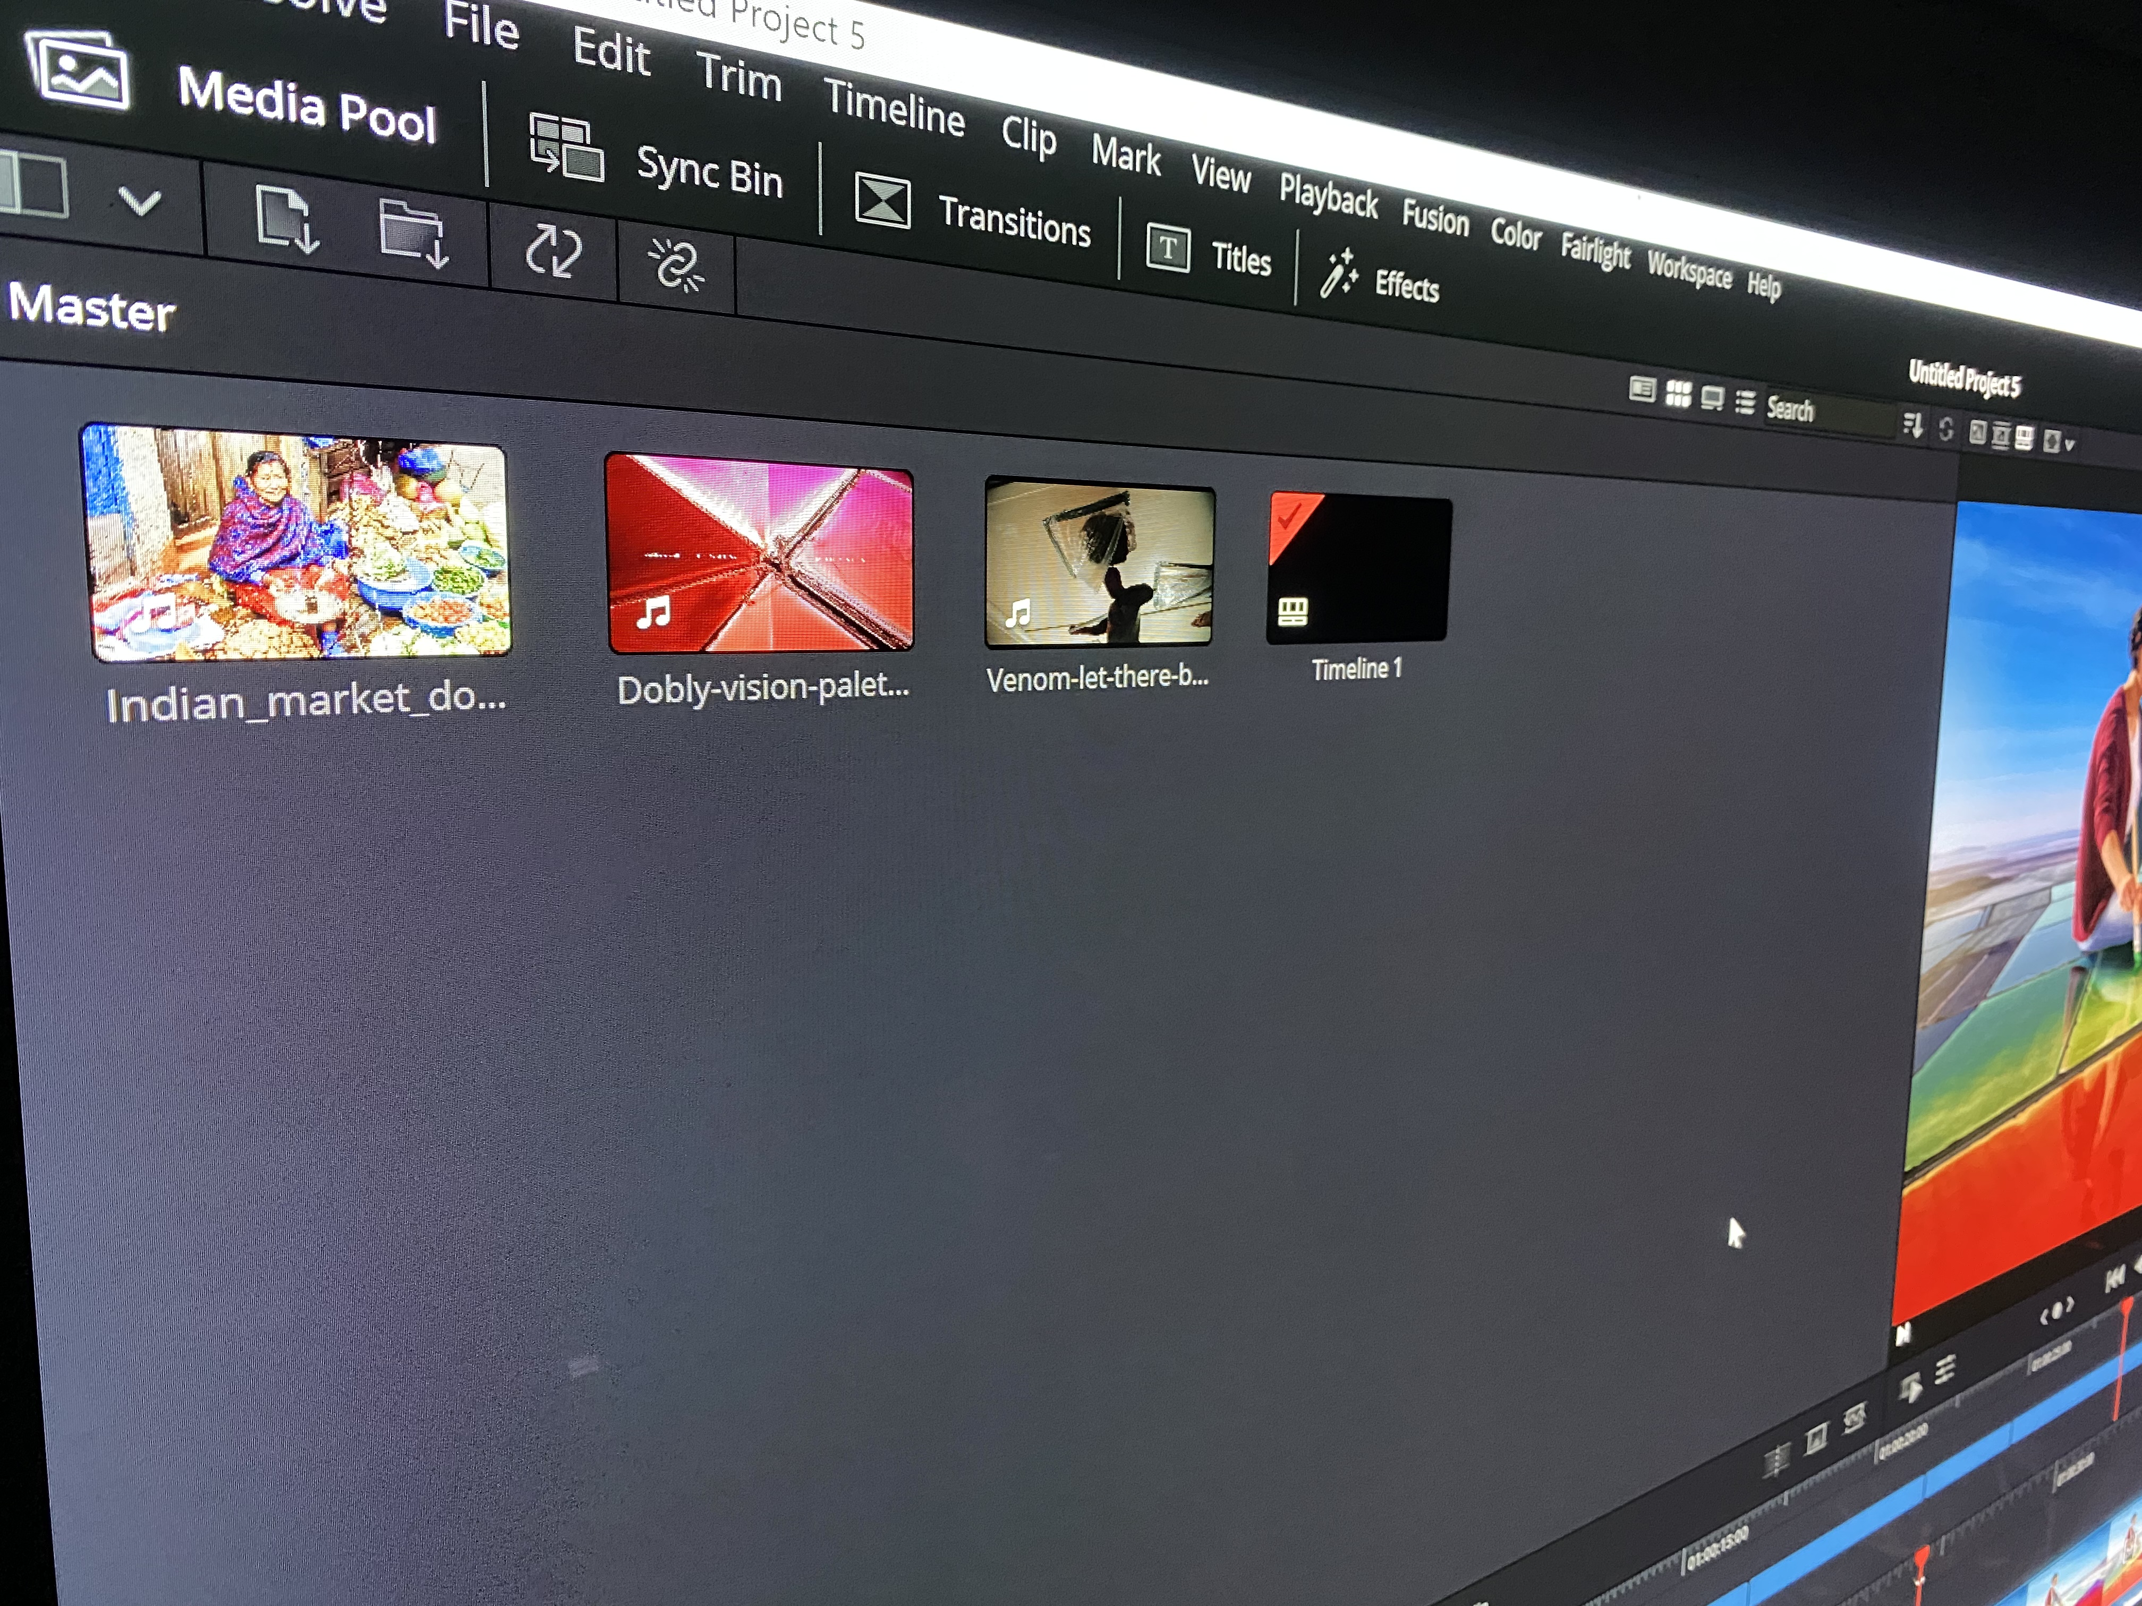Click the timeline Smart Insert arrow icon

[1910, 1387]
